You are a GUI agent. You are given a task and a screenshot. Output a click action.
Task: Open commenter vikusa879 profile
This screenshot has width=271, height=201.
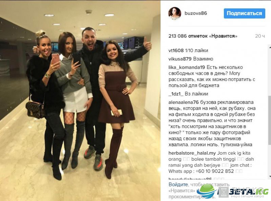click(x=180, y=59)
